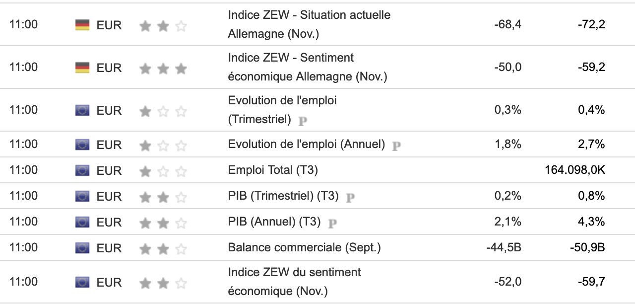Click the star rating of Indice ZEW du sentiment économique
The image size is (635, 304).
pyautogui.click(x=163, y=283)
